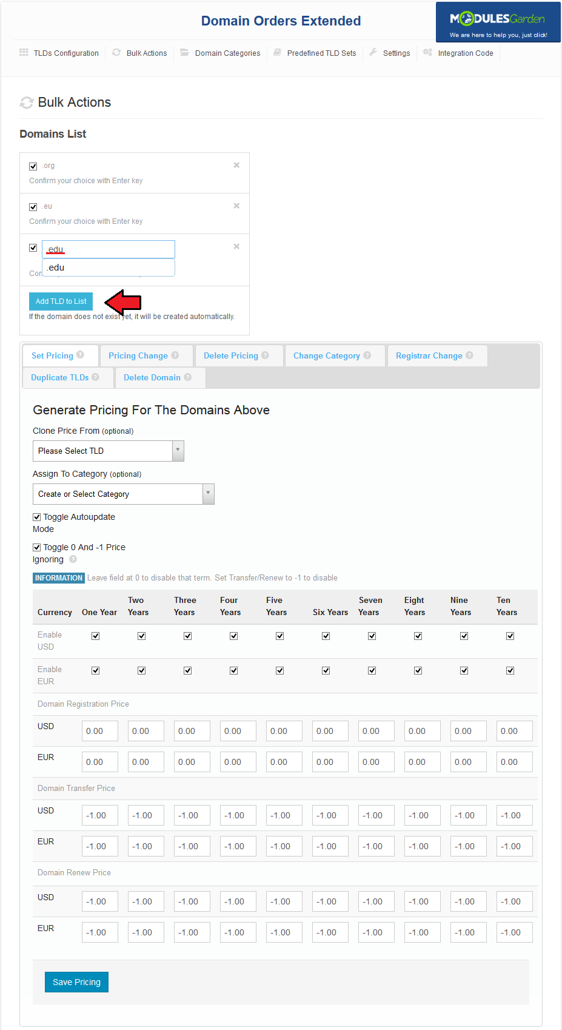Expand Create or Select Category dropdown
This screenshot has width=562, height=1030.
tap(123, 494)
